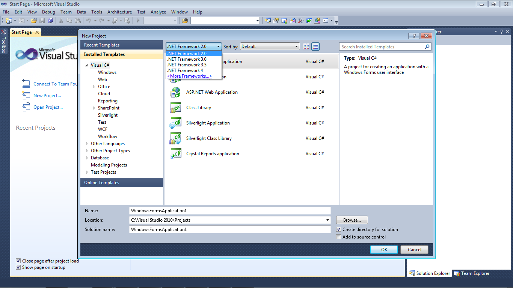
Task: Click the Cancel button
Action: (414, 250)
